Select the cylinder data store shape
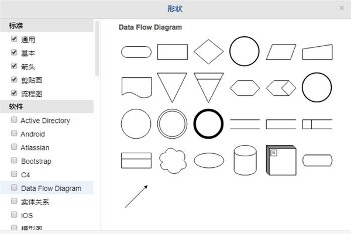 tap(245, 160)
